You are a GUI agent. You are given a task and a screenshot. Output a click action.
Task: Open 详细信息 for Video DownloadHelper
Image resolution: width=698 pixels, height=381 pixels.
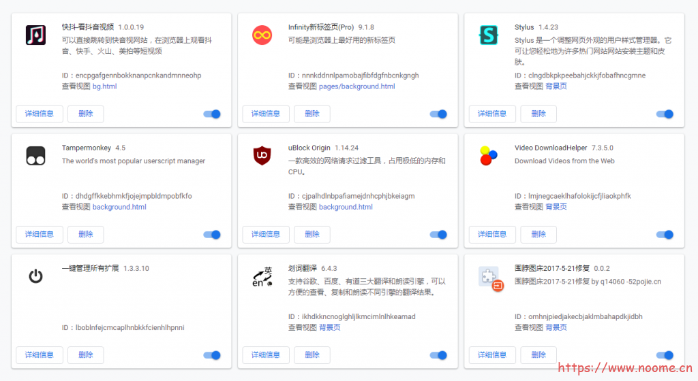point(492,234)
